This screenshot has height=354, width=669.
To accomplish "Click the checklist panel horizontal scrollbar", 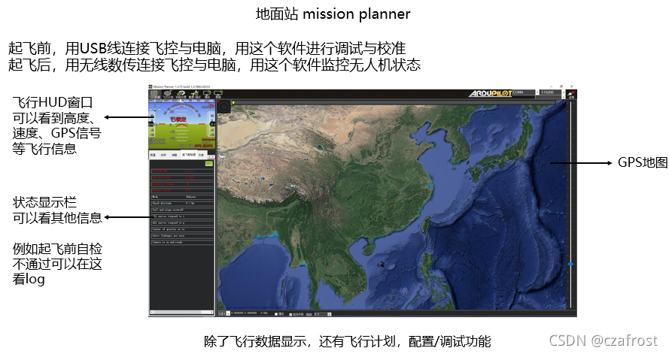I will point(181,312).
